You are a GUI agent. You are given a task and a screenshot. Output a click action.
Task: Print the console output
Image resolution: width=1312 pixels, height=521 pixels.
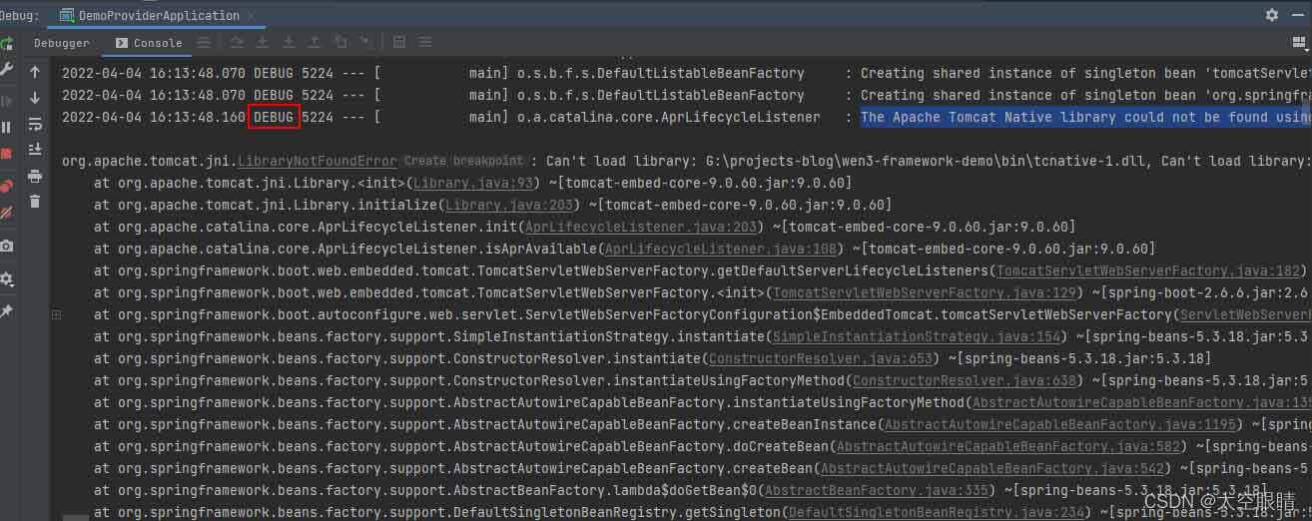tap(35, 176)
